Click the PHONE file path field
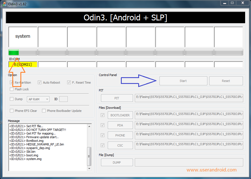The height and width of the screenshot is (179, 251). coord(189,135)
